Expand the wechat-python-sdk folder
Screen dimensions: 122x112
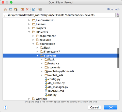point(41,71)
